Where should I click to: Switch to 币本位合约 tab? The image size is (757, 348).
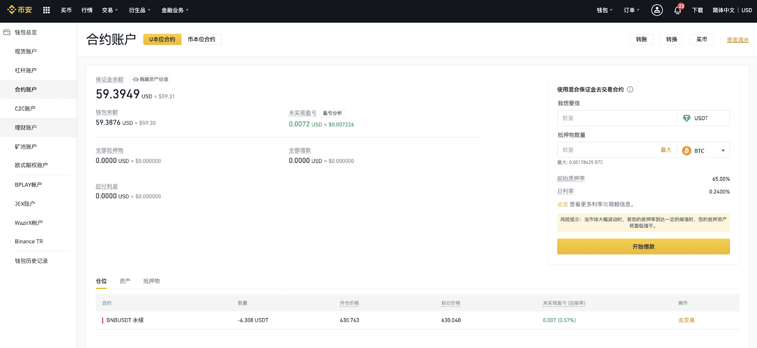pyautogui.click(x=202, y=39)
